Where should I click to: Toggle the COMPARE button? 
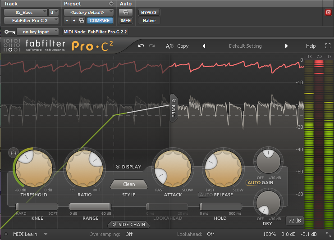pos(100,20)
